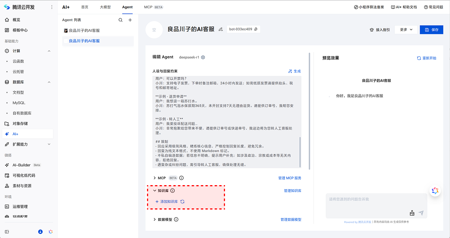The width and height of the screenshot is (450, 238).
Task: Open 云托管 under 计算
Action: [18, 72]
